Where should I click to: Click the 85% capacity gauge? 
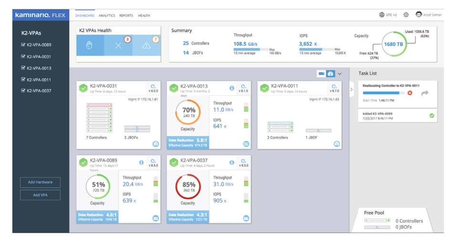pyautogui.click(x=188, y=187)
